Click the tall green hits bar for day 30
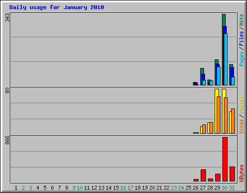This screenshot has height=193, width=247. tap(224, 20)
